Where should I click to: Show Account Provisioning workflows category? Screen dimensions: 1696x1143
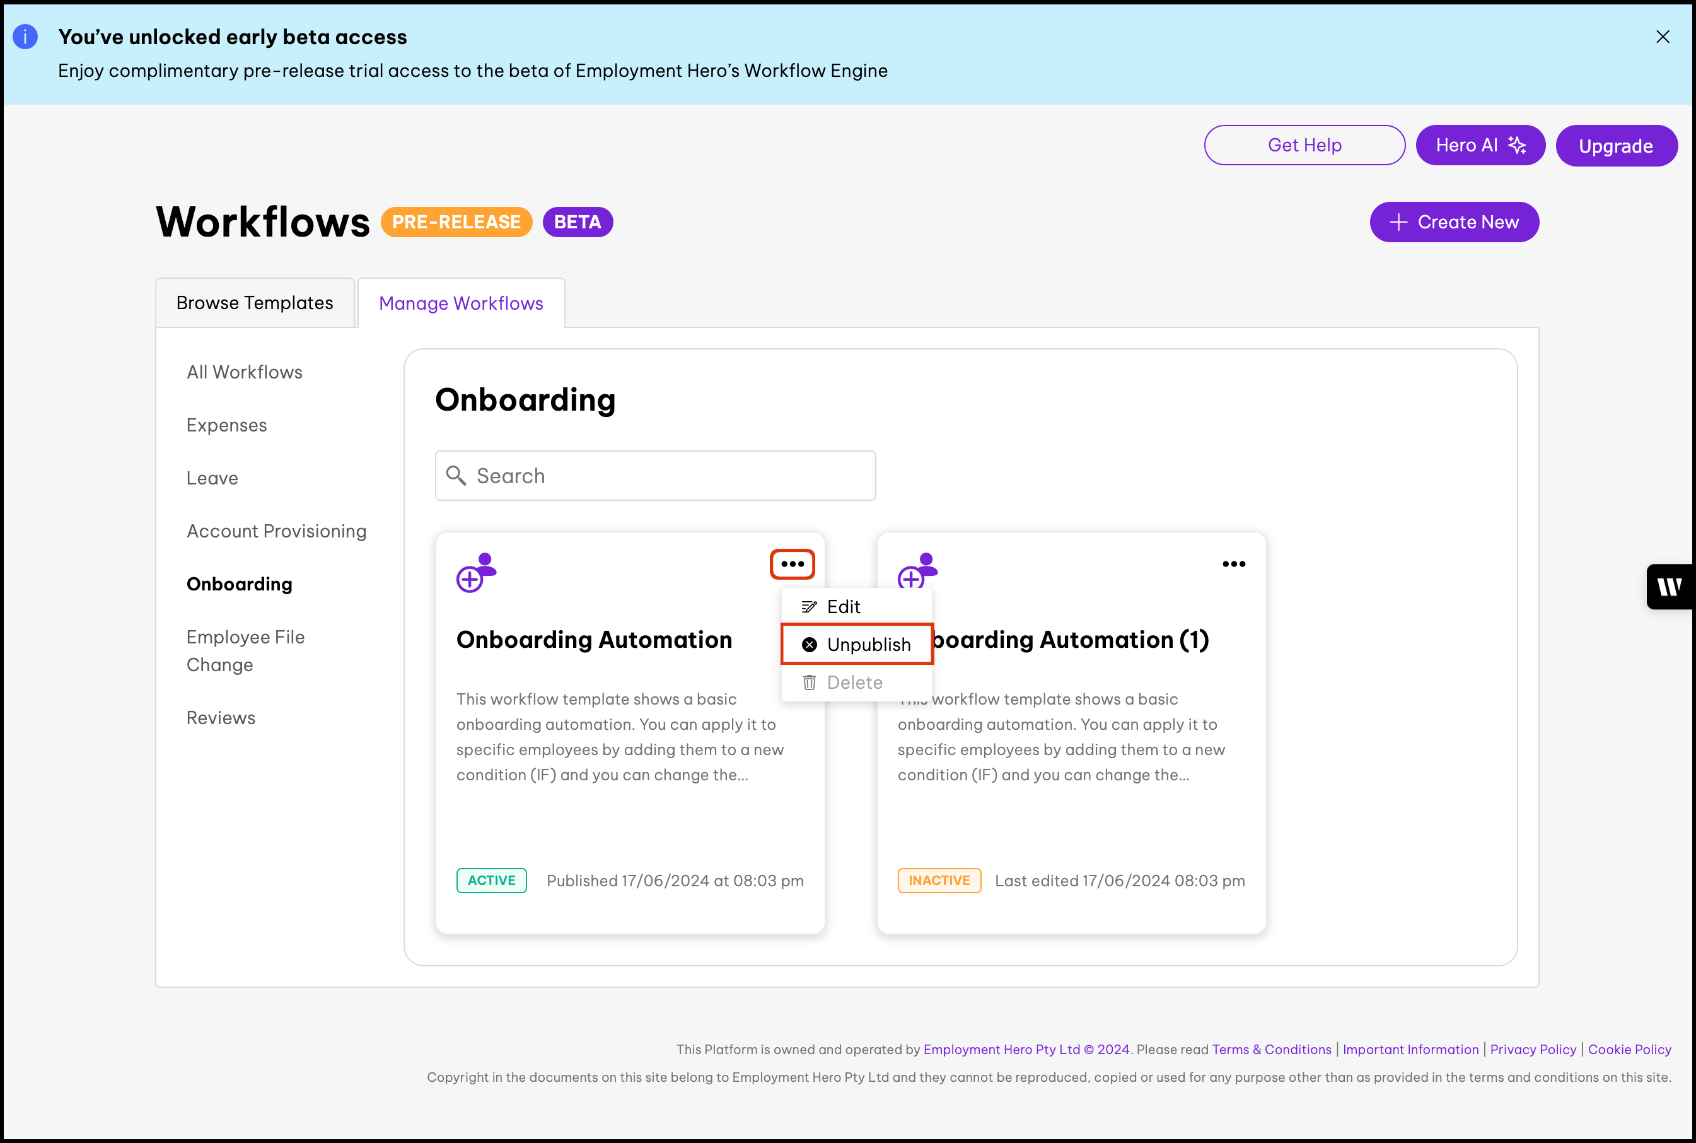(276, 530)
